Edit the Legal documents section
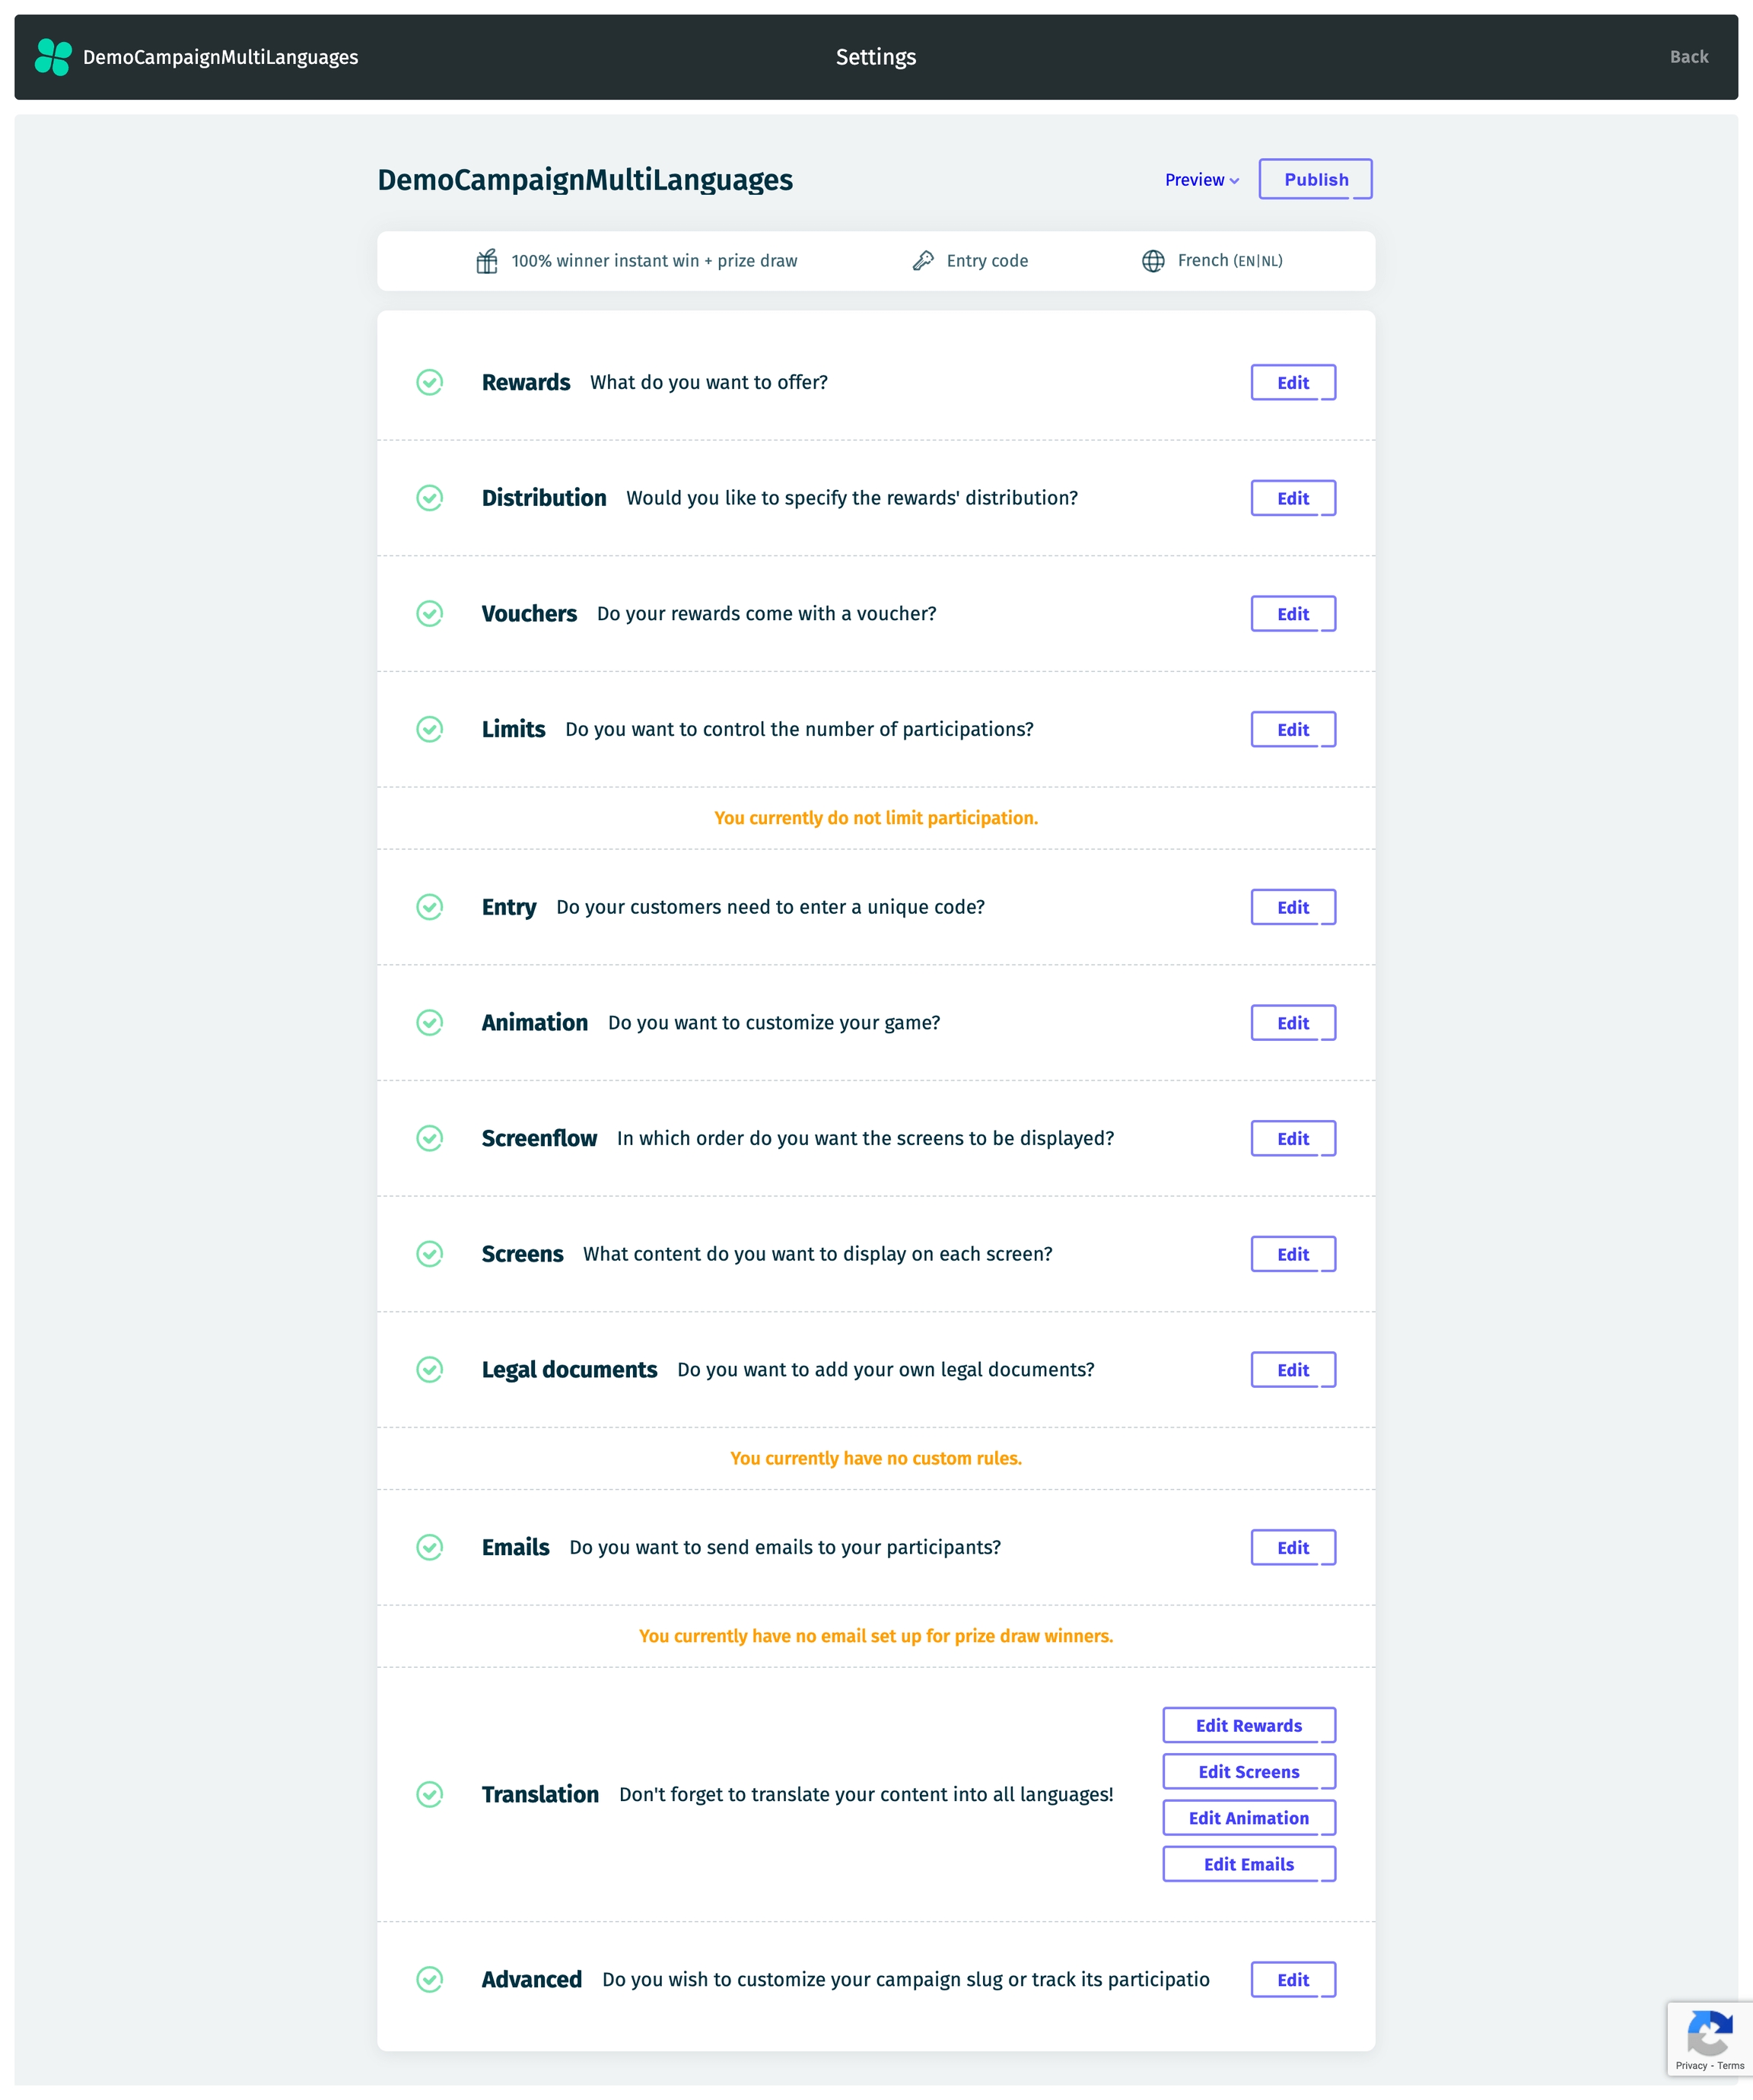 point(1292,1370)
